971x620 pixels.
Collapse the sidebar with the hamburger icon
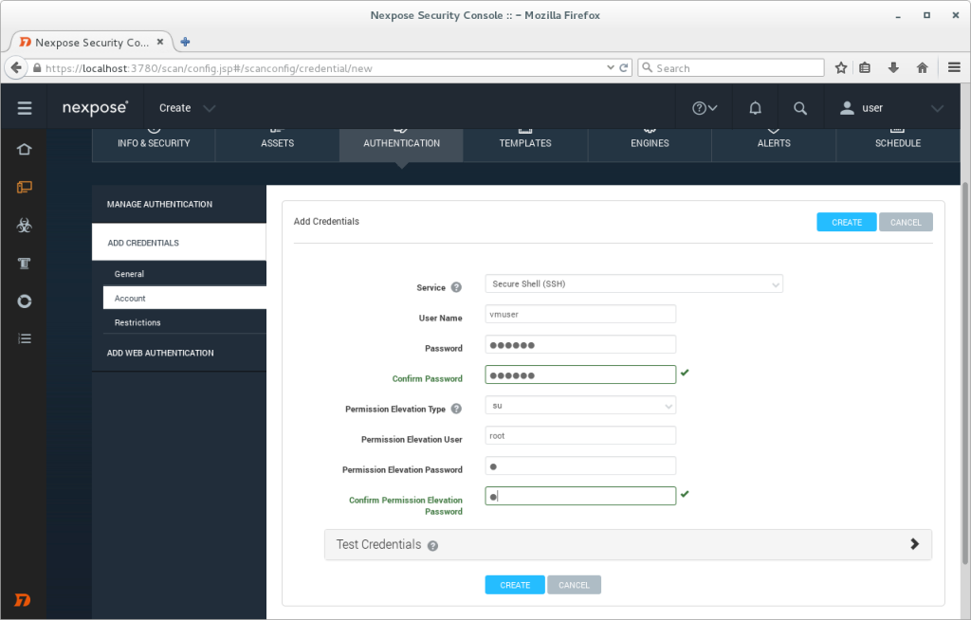coord(24,106)
